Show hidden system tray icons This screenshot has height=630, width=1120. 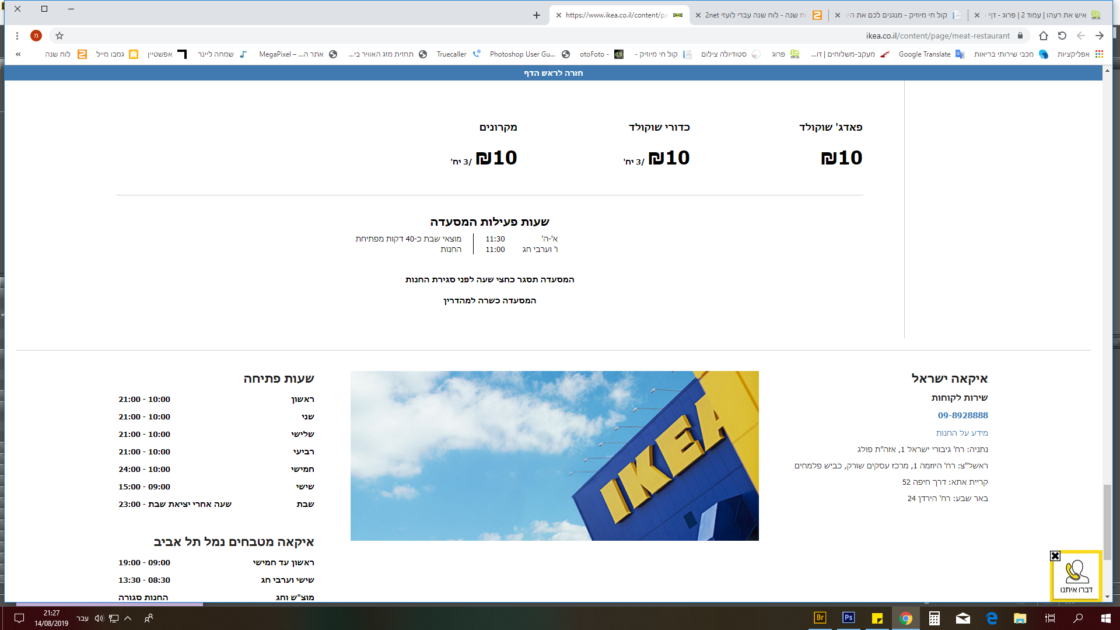point(128,618)
